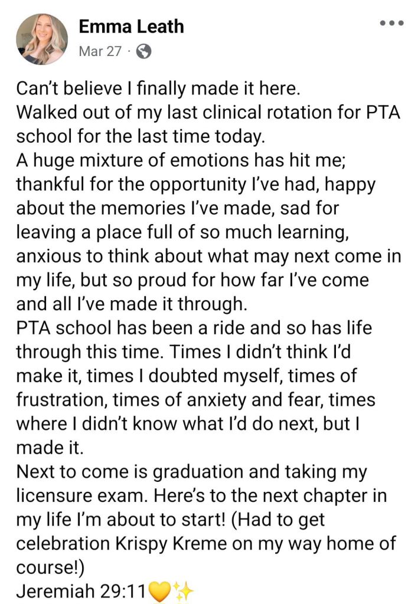Click the words "made it." on short line

click(50, 448)
